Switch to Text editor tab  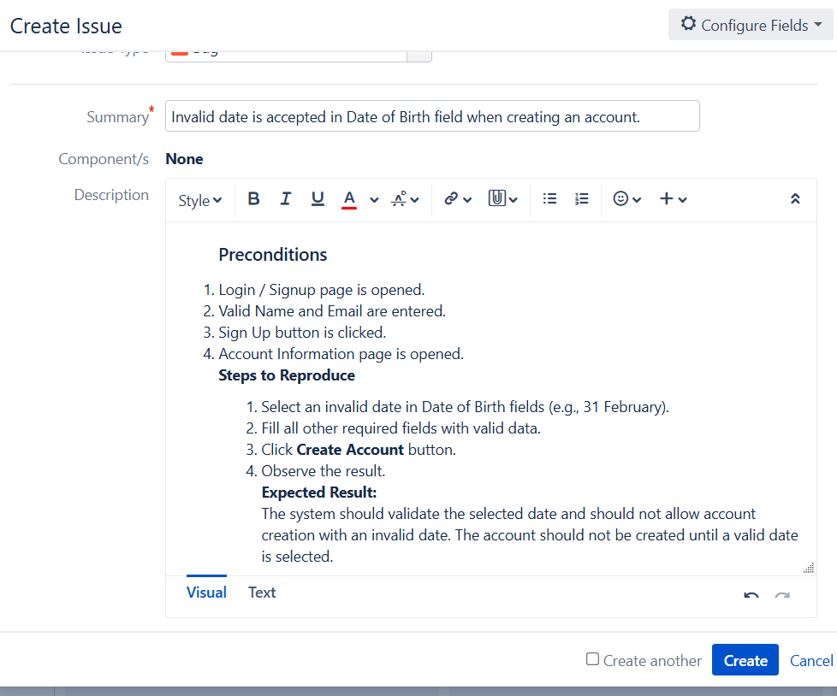262,593
